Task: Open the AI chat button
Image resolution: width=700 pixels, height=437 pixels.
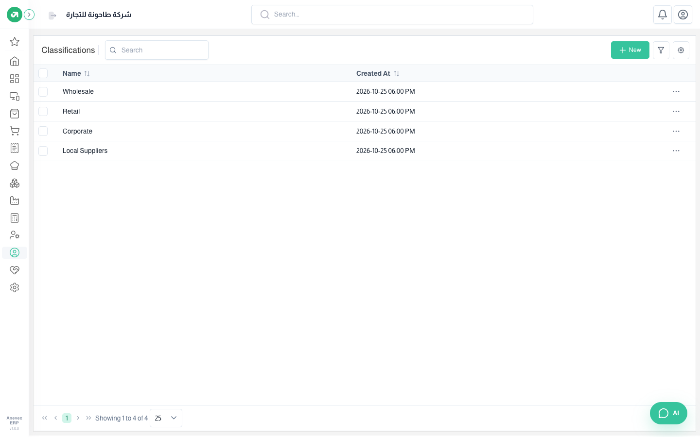Action: [668, 413]
